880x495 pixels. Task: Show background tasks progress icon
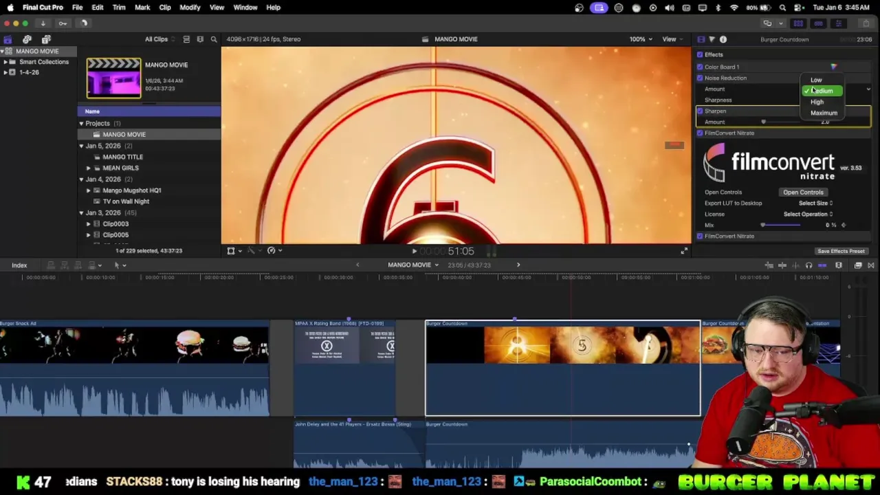84,23
